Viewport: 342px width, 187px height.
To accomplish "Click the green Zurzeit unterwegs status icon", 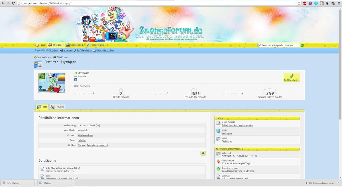I will (218, 169).
